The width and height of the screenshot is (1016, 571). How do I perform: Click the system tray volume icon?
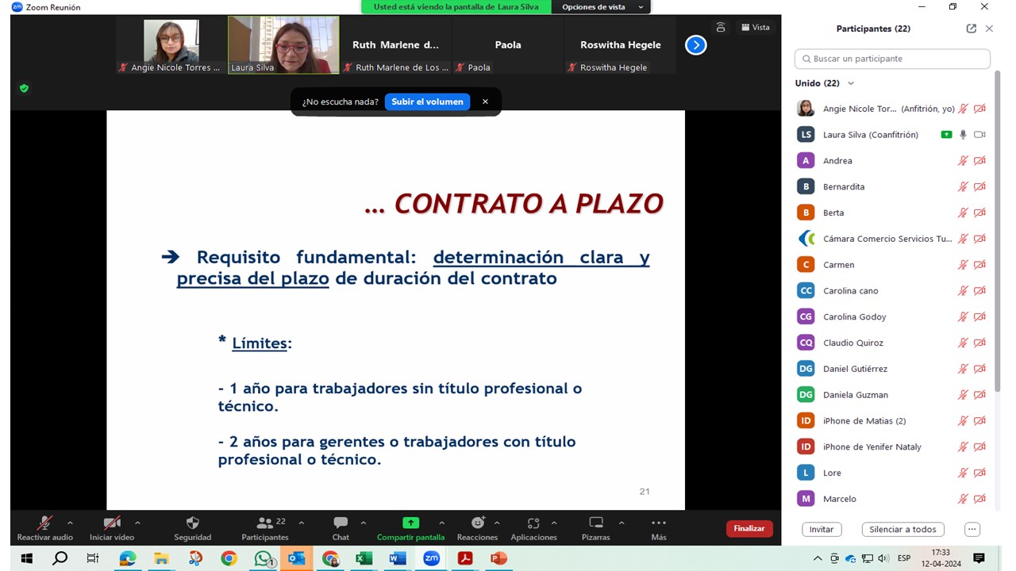pos(884,558)
